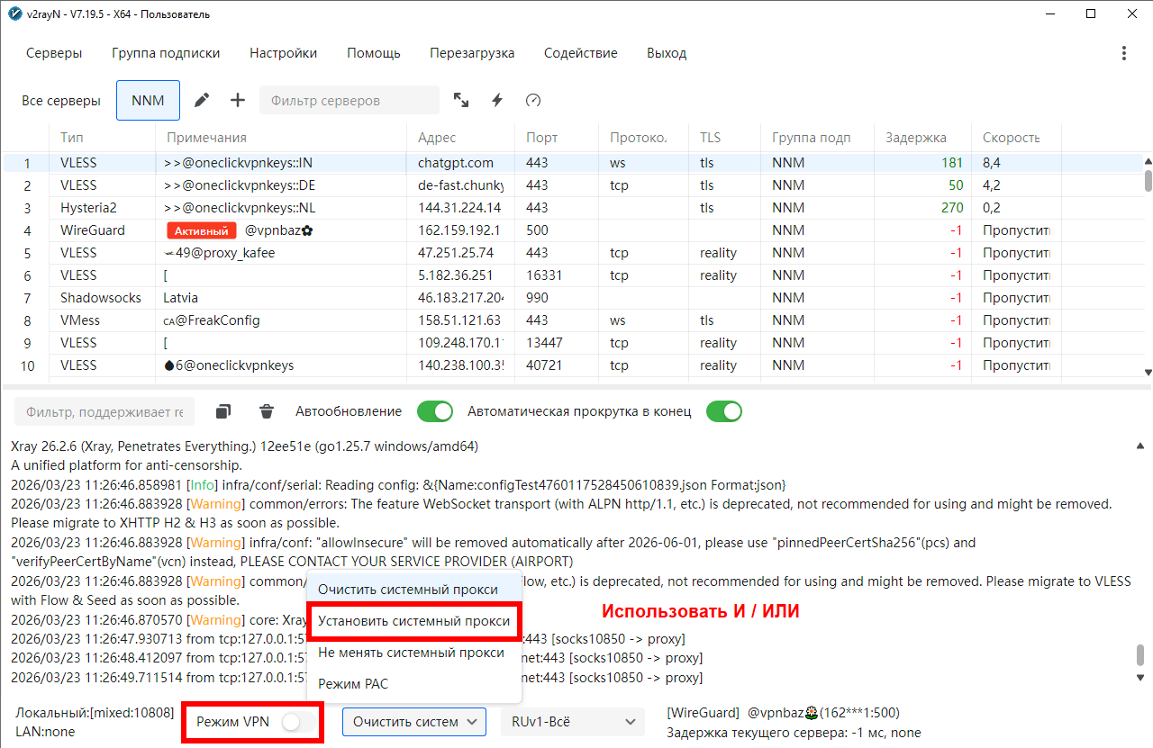Click the pencil edit subscription icon
Screen dimensions: 1153x748
[x=202, y=100]
